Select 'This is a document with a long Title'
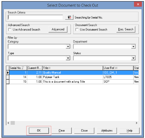Viewport: 145px width, 138px height. pos(64,82)
